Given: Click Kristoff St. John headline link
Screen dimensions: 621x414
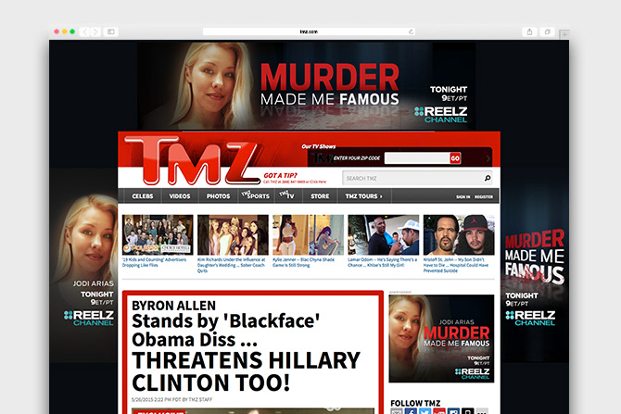Looking at the screenshot, I should pos(456,265).
